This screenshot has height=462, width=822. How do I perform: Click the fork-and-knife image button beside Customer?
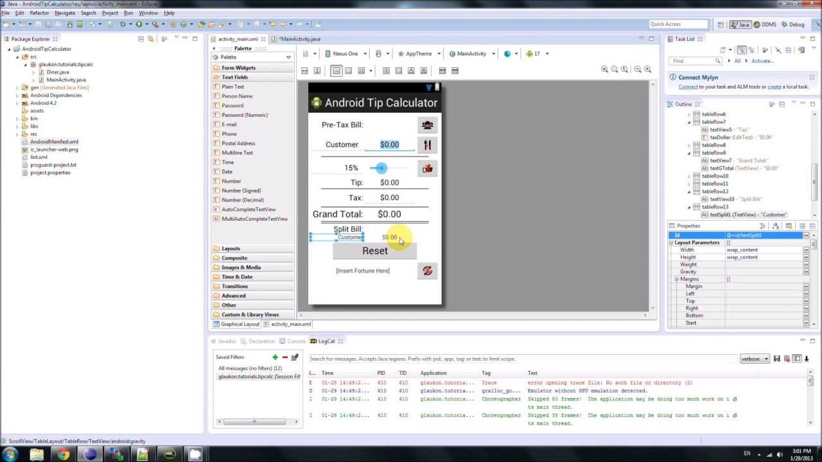coord(427,144)
